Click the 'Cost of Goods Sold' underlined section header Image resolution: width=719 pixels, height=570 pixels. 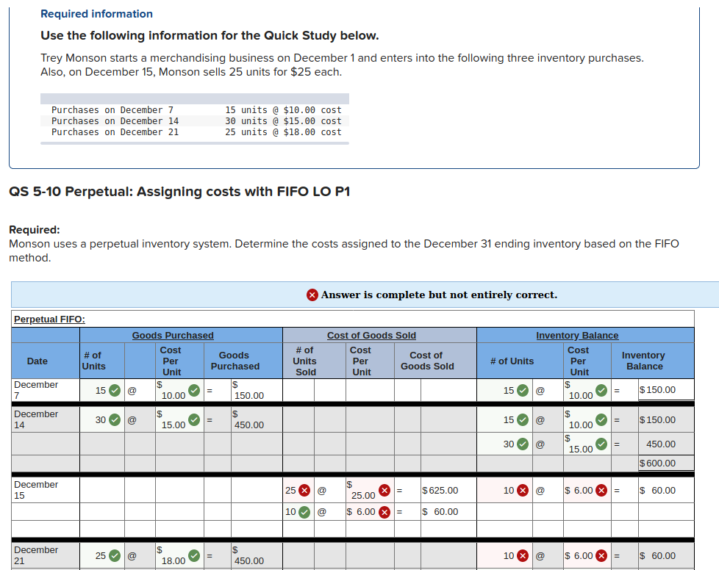pyautogui.click(x=371, y=336)
